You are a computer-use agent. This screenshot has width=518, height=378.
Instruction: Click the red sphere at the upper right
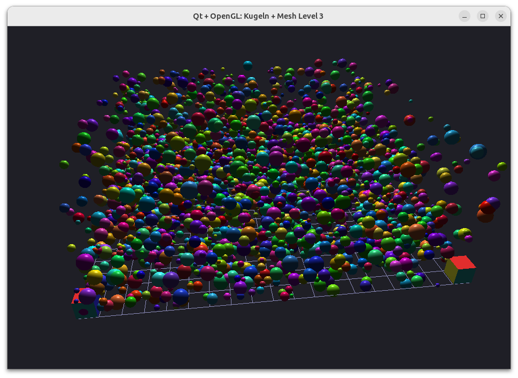tap(409, 120)
